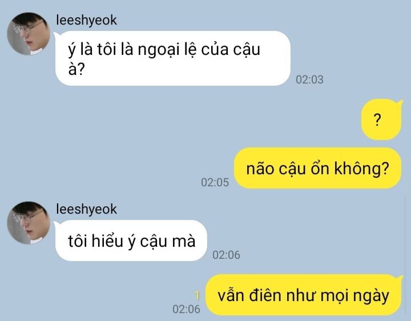
Task: Tap the lone 'à?' line in the first bubble
Action: (76, 69)
